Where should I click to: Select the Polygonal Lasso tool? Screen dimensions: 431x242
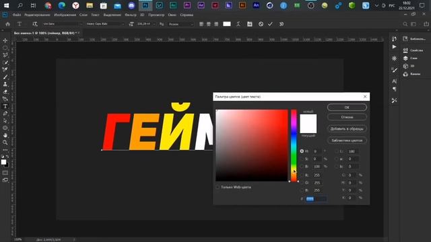tap(5, 55)
